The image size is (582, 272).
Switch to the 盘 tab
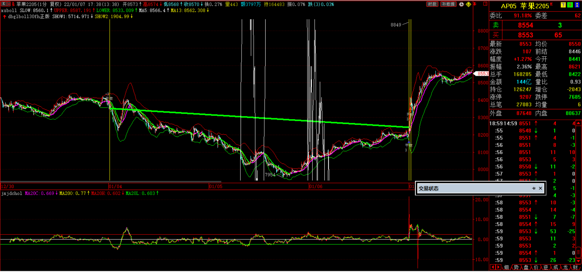pyautogui.click(x=526, y=267)
